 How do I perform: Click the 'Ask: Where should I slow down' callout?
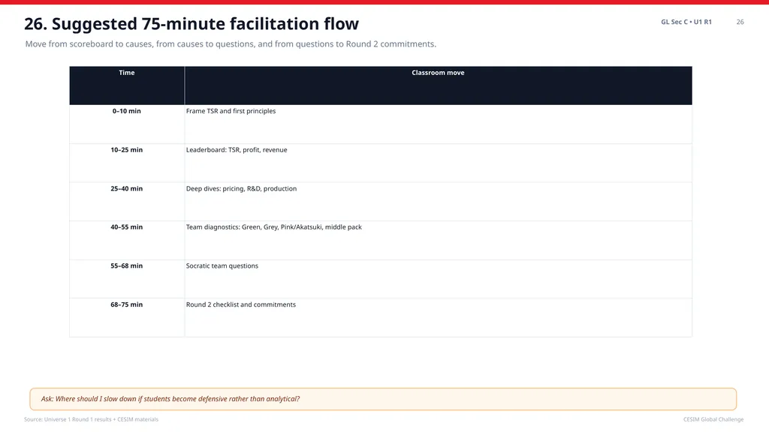(x=383, y=399)
